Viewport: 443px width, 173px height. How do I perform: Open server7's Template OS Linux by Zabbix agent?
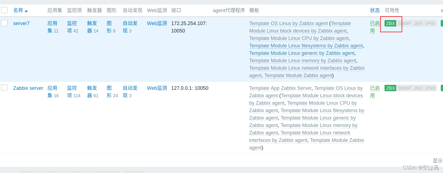[x=288, y=23]
